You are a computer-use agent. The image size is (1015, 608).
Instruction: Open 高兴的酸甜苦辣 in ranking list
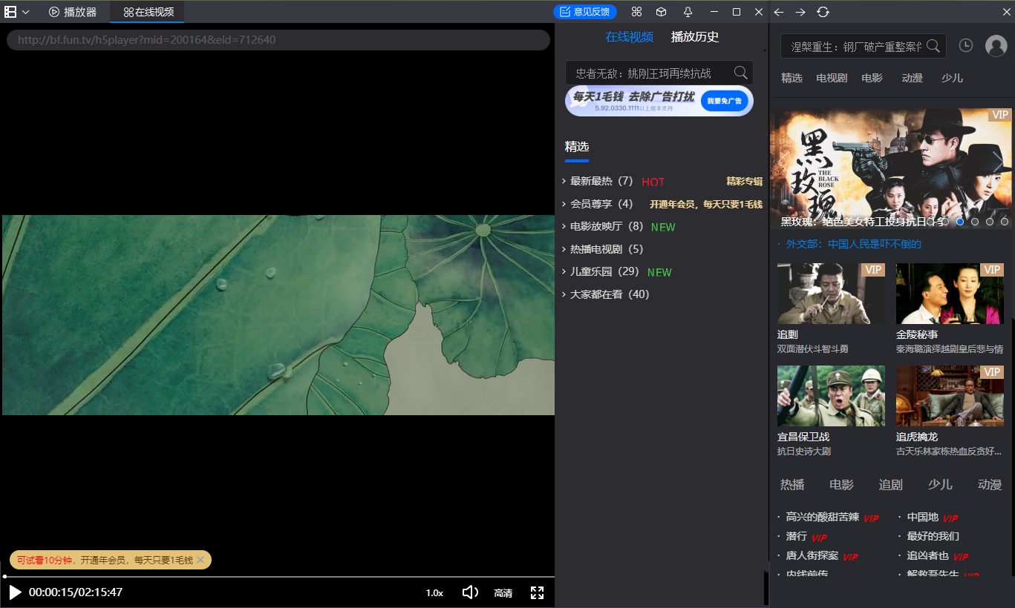(x=822, y=517)
